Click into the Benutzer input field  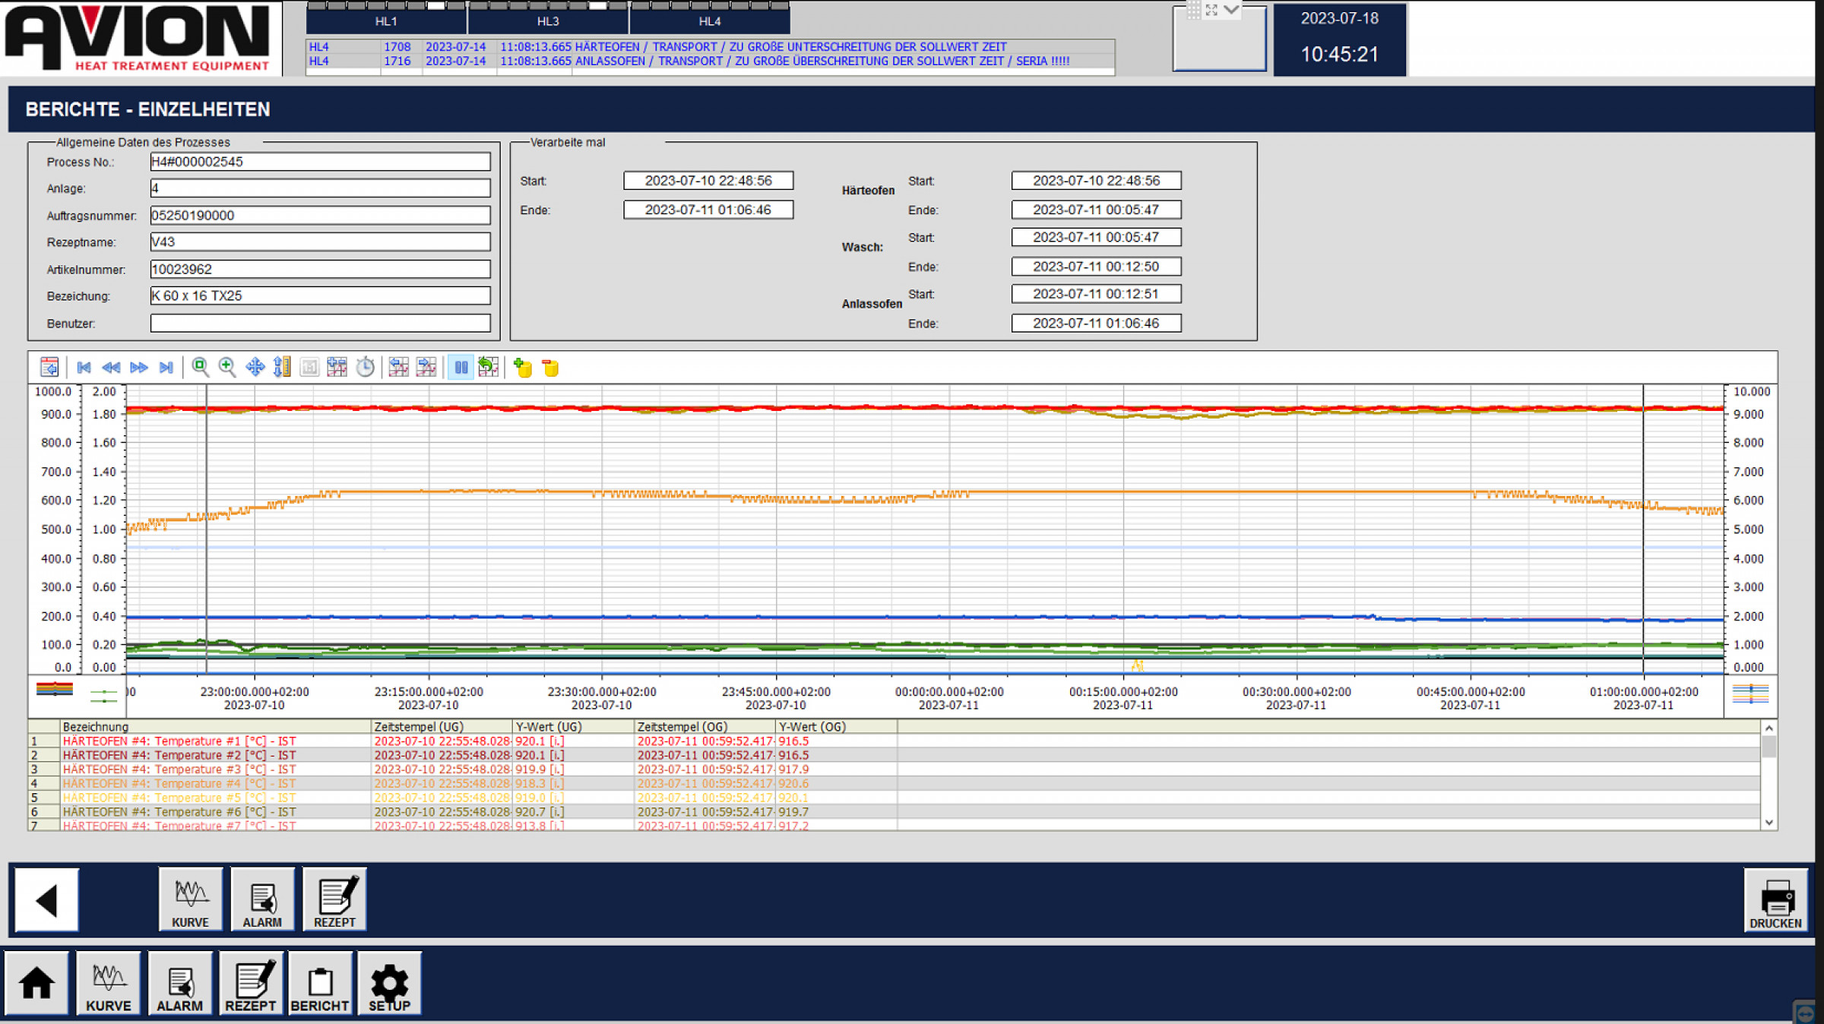point(320,324)
